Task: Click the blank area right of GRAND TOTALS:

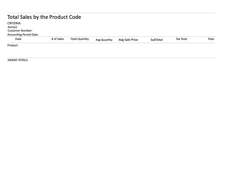Action: click(87, 60)
